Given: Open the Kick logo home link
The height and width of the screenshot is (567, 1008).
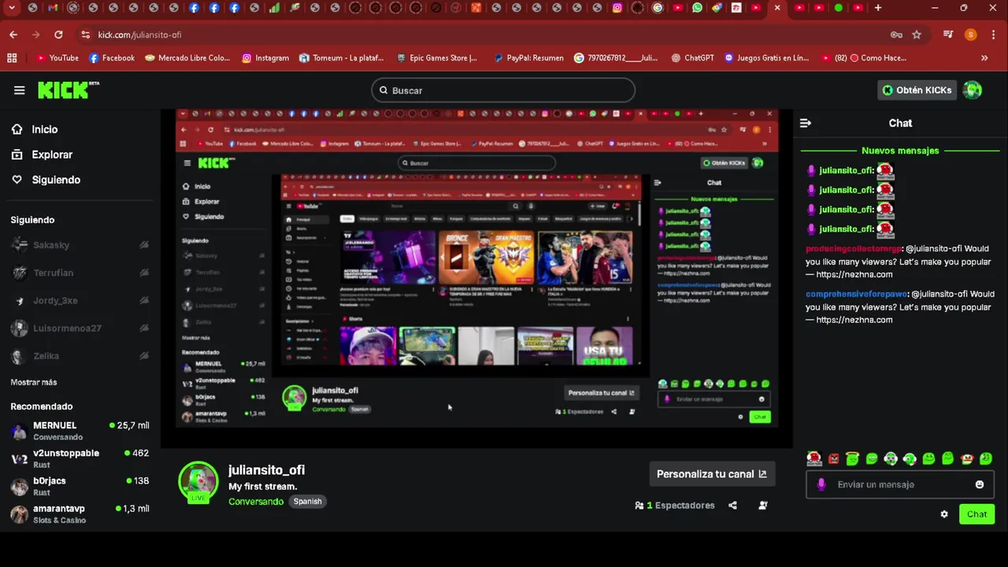Looking at the screenshot, I should point(68,90).
